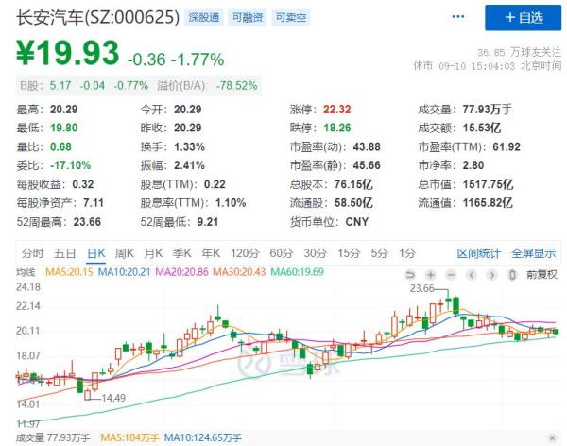This screenshot has height=446, width=567.
Task: Open 区间统计 range statistics
Action: click(479, 253)
